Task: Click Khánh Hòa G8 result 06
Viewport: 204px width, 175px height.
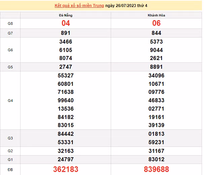Action: 157,23
